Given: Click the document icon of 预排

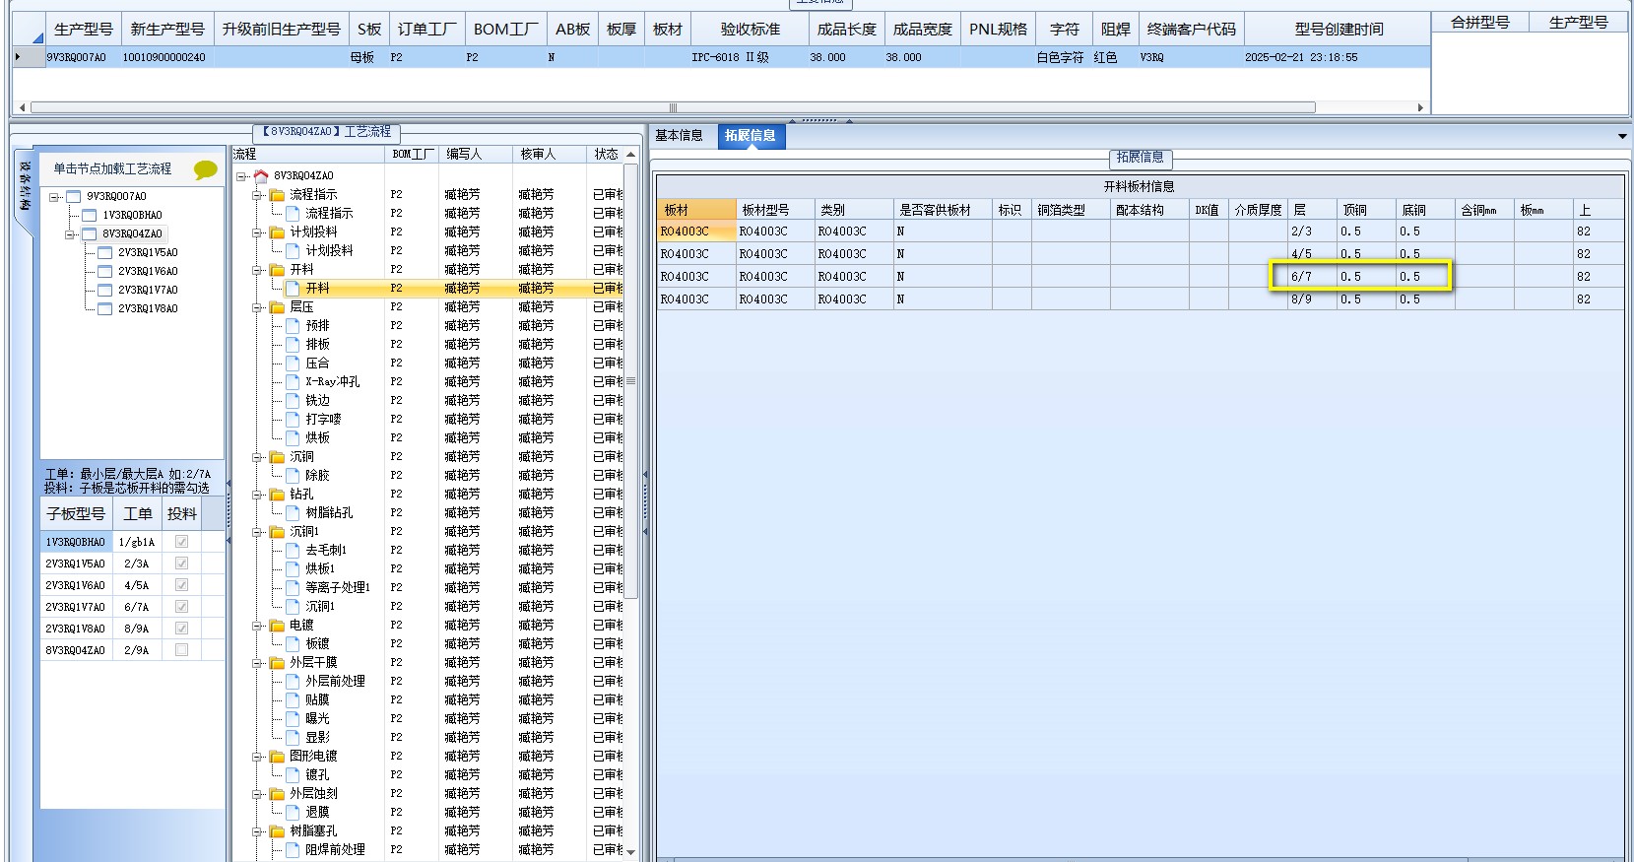Looking at the screenshot, I should (x=293, y=325).
